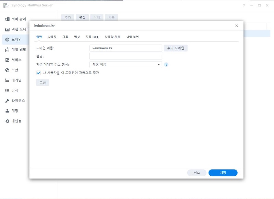Click the 저장 save button

coord(223,173)
